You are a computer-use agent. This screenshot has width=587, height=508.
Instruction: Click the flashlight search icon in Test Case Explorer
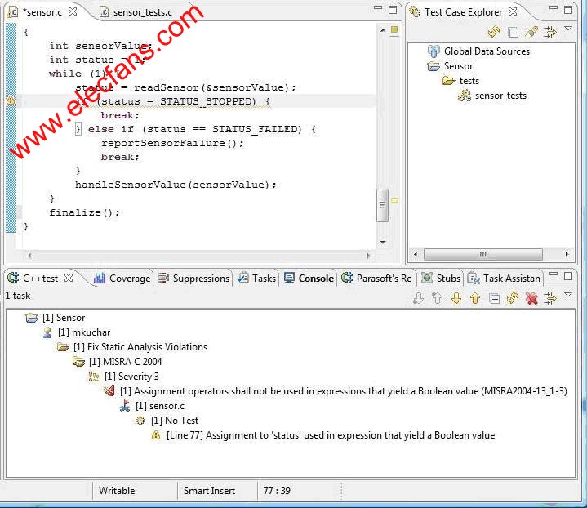[531, 32]
